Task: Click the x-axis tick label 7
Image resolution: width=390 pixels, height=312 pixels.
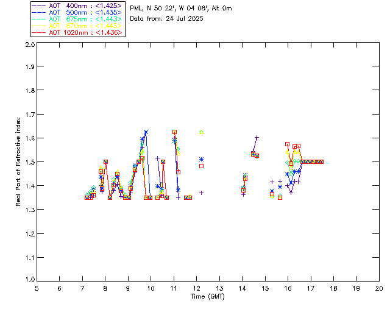Action: 82,289
